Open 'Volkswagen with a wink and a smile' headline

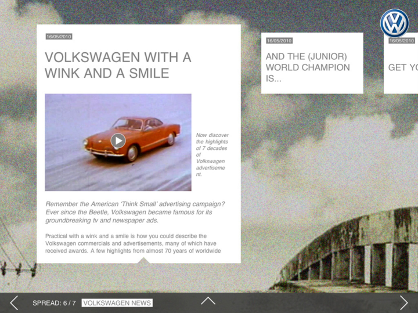pyautogui.click(x=118, y=65)
